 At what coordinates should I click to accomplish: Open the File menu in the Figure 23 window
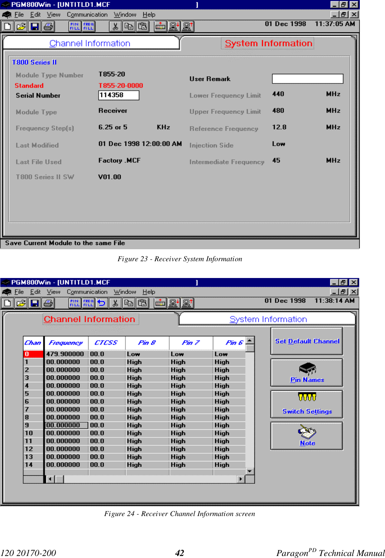19,15
